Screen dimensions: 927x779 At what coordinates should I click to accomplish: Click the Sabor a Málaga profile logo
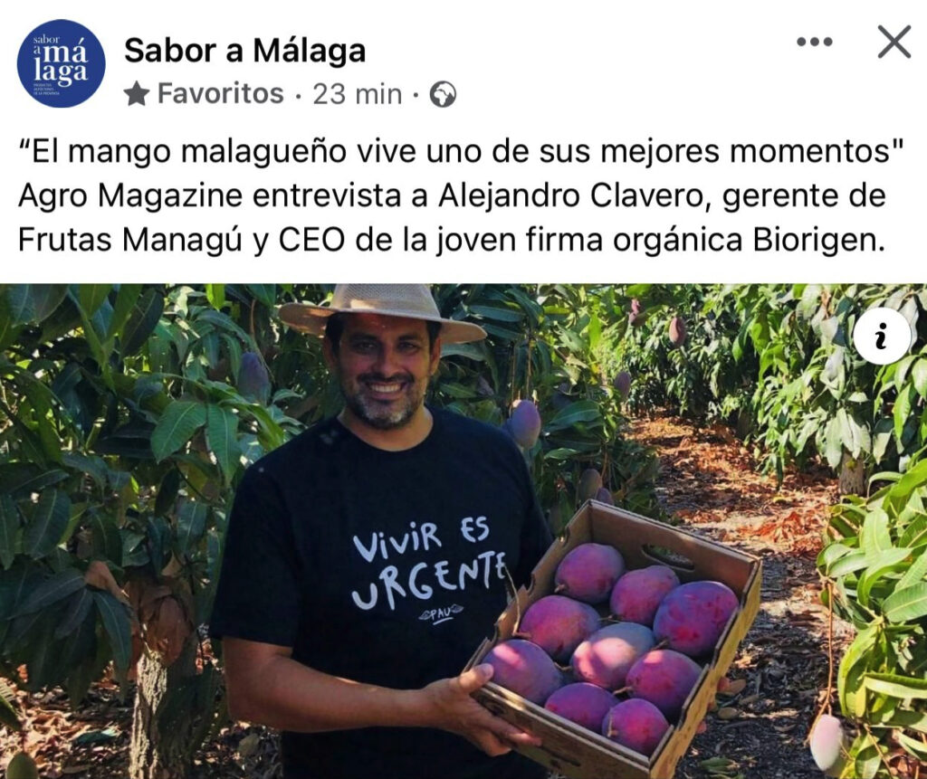coord(62,63)
